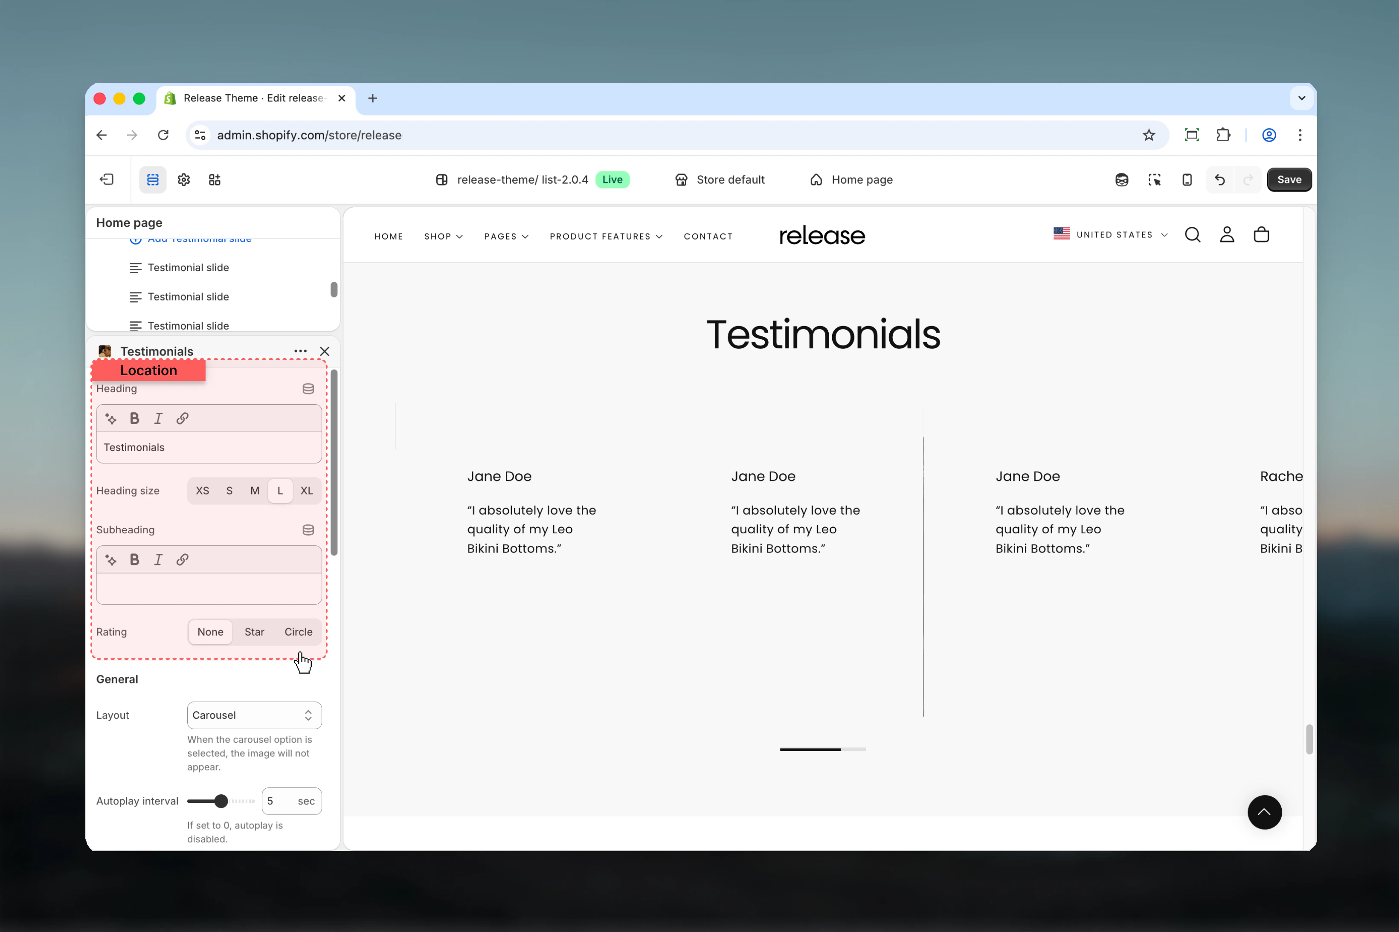
Task: Apply italic in the Subheading editor
Action: [158, 559]
